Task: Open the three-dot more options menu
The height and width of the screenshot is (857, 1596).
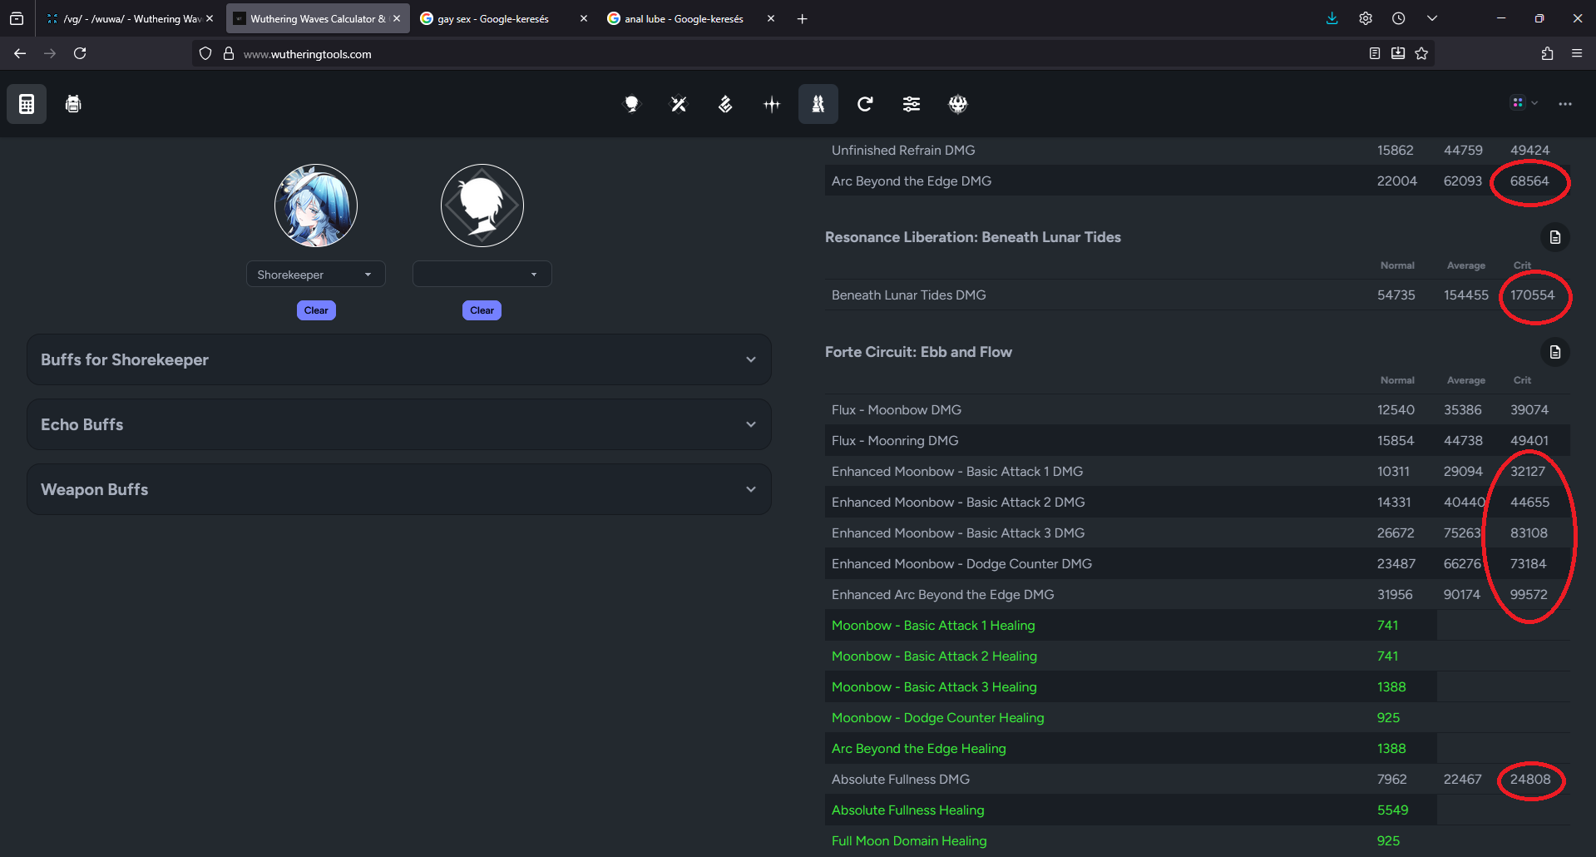Action: click(1565, 104)
